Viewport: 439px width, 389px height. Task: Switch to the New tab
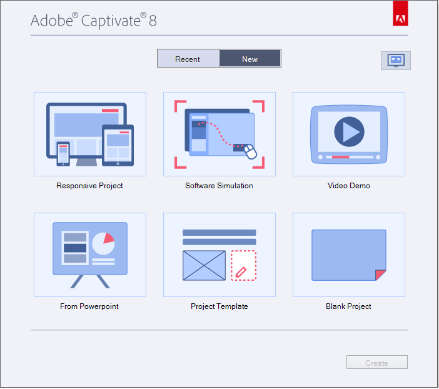coord(250,59)
